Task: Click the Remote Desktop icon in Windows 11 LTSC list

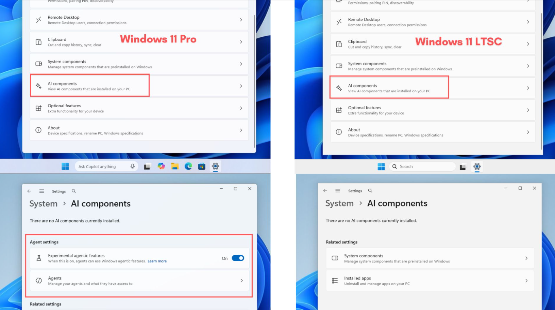Action: click(339, 22)
